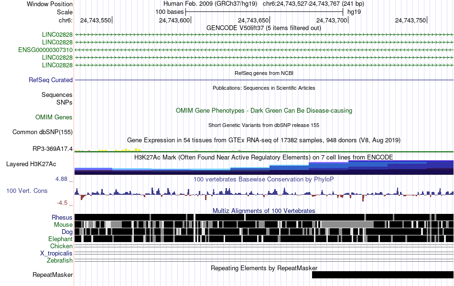
Task: Select the Scale track label
Action: point(65,12)
